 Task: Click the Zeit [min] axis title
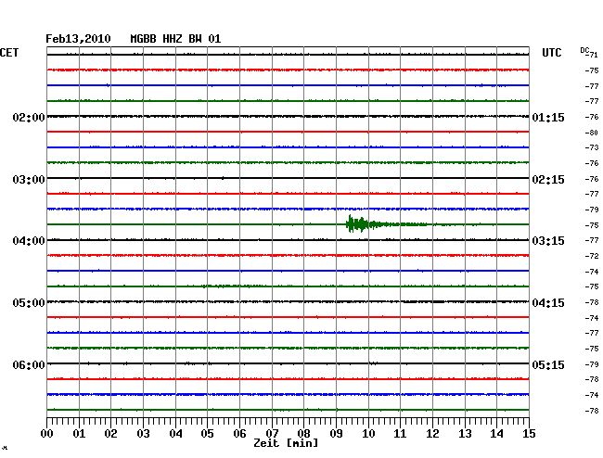(286, 443)
